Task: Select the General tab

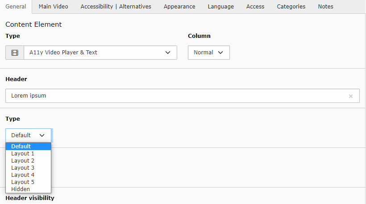Action: 16,7
